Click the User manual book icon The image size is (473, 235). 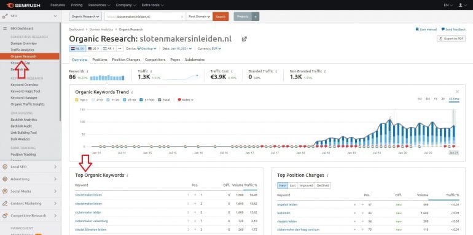(417, 29)
